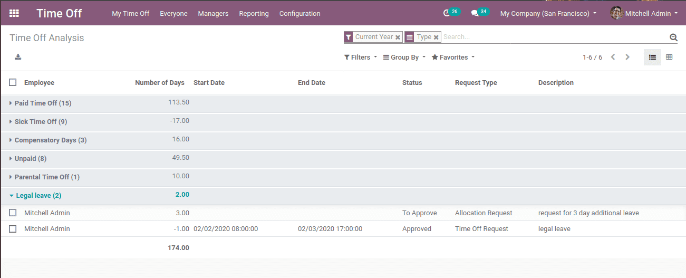Sort by Start Date column
The image size is (686, 278).
tap(209, 83)
